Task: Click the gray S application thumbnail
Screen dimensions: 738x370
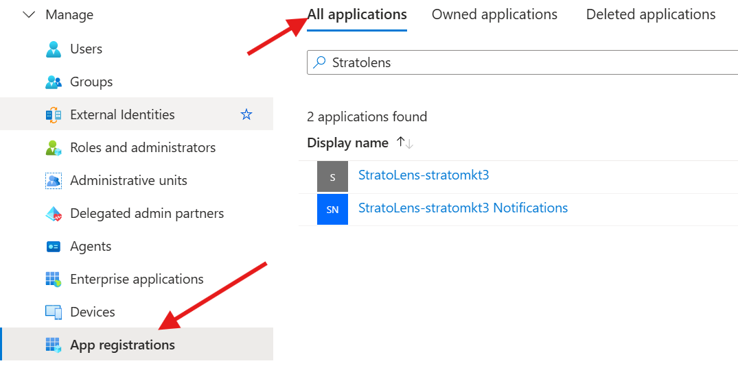Action: [x=332, y=177]
